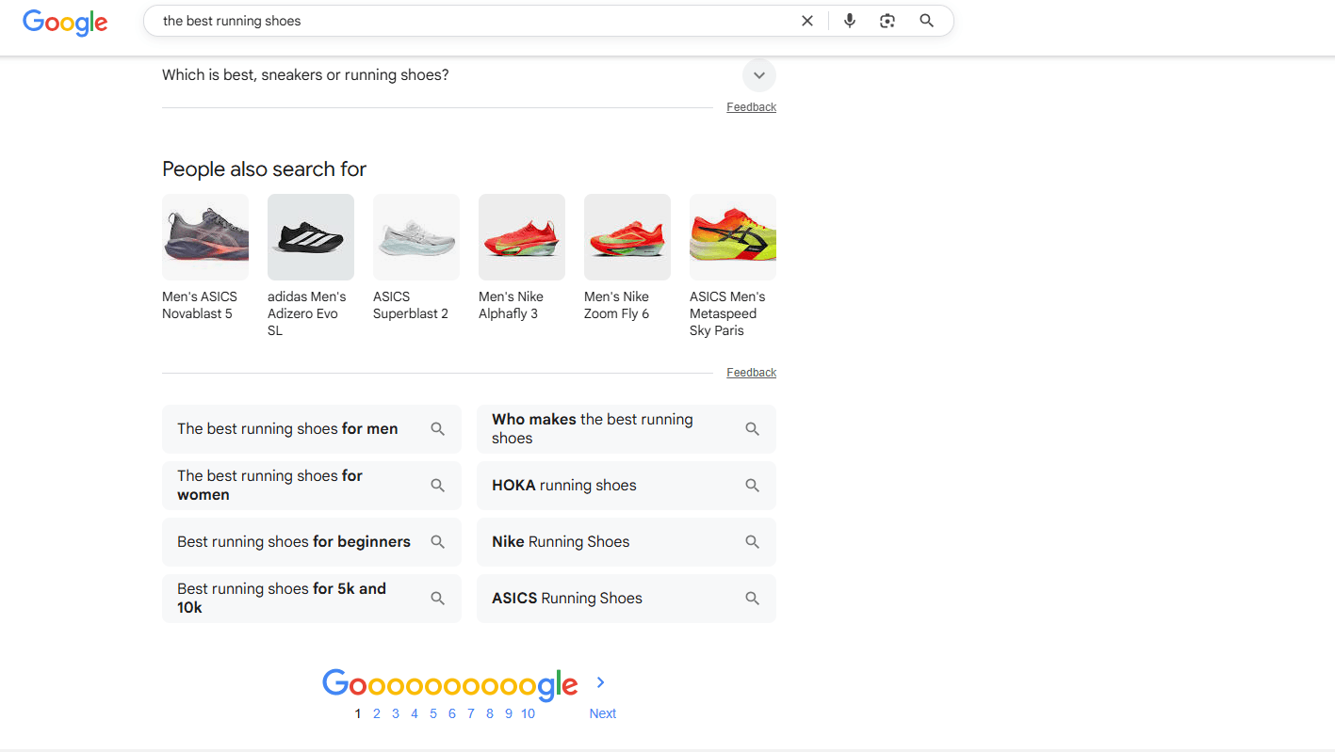Screen dimensions: 1335x752
Task: Go to results page 4
Action: coord(415,713)
